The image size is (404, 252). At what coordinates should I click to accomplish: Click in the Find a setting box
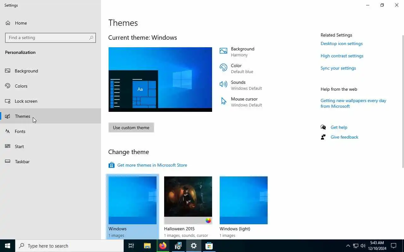pos(50,37)
